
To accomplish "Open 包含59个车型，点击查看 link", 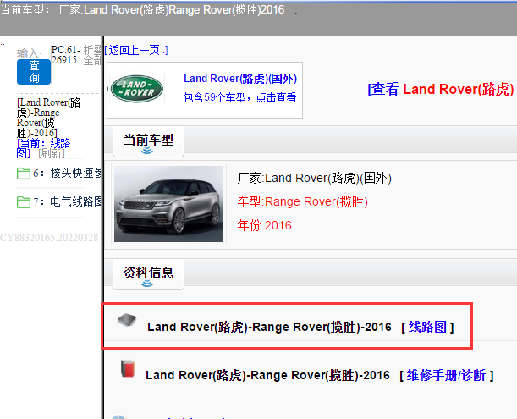I will click(239, 97).
